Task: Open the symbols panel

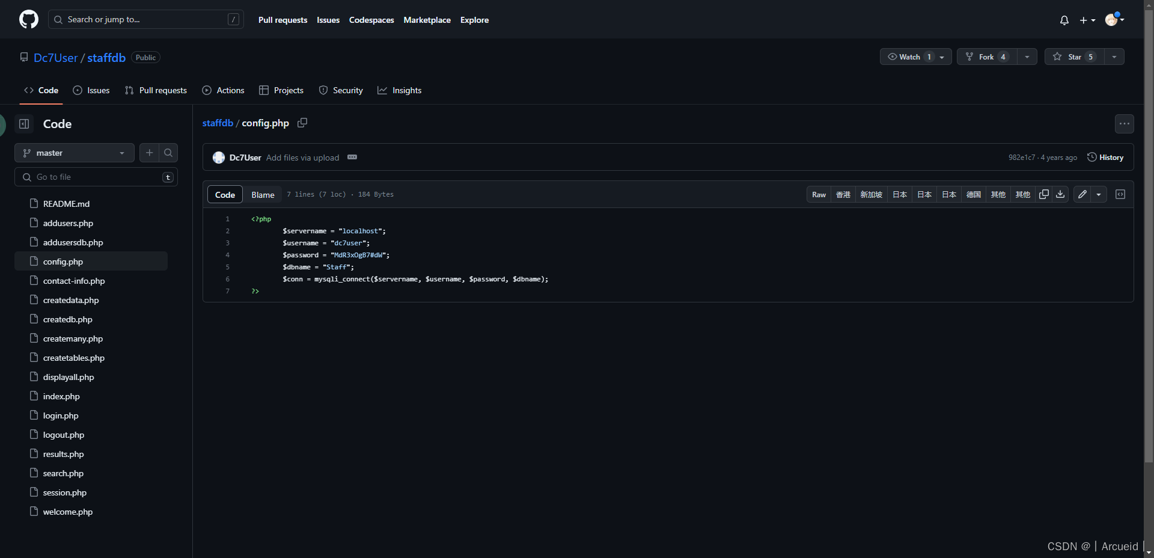Action: point(1120,194)
